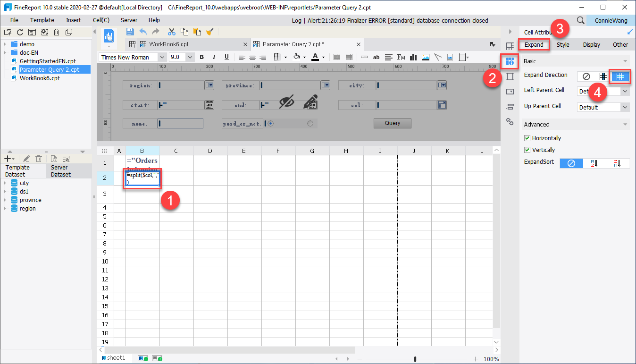Expand the province dataset in the tree
The height and width of the screenshot is (364, 636).
[x=6, y=200]
